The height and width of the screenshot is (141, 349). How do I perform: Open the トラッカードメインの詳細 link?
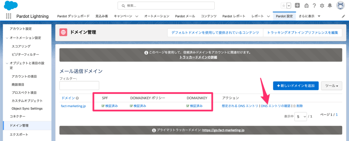coord(198,57)
